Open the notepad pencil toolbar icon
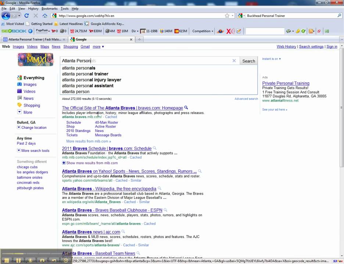 click(x=239, y=31)
